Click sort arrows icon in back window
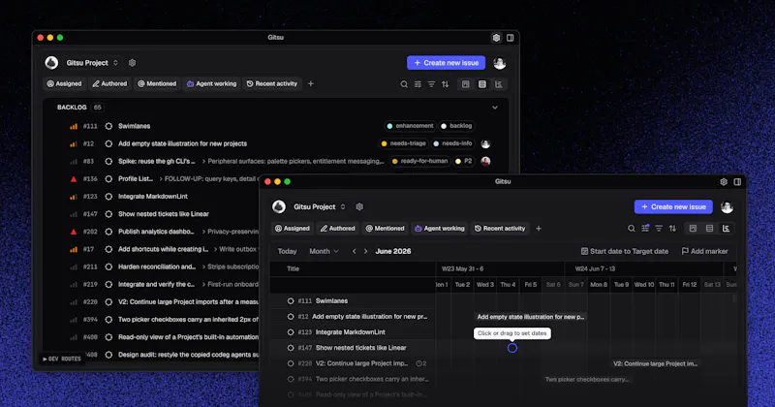Image resolution: width=775 pixels, height=407 pixels. pyautogui.click(x=446, y=84)
